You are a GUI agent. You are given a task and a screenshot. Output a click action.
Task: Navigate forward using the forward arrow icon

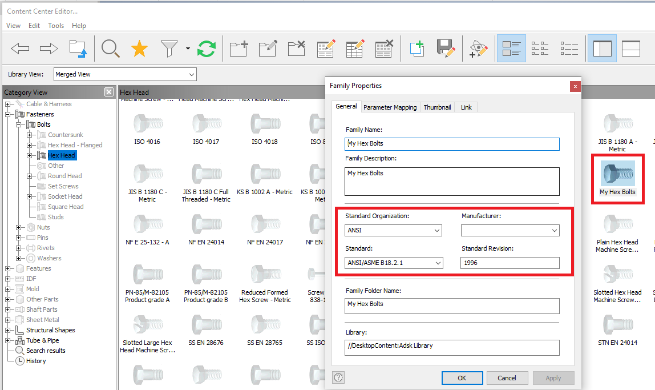(x=48, y=48)
